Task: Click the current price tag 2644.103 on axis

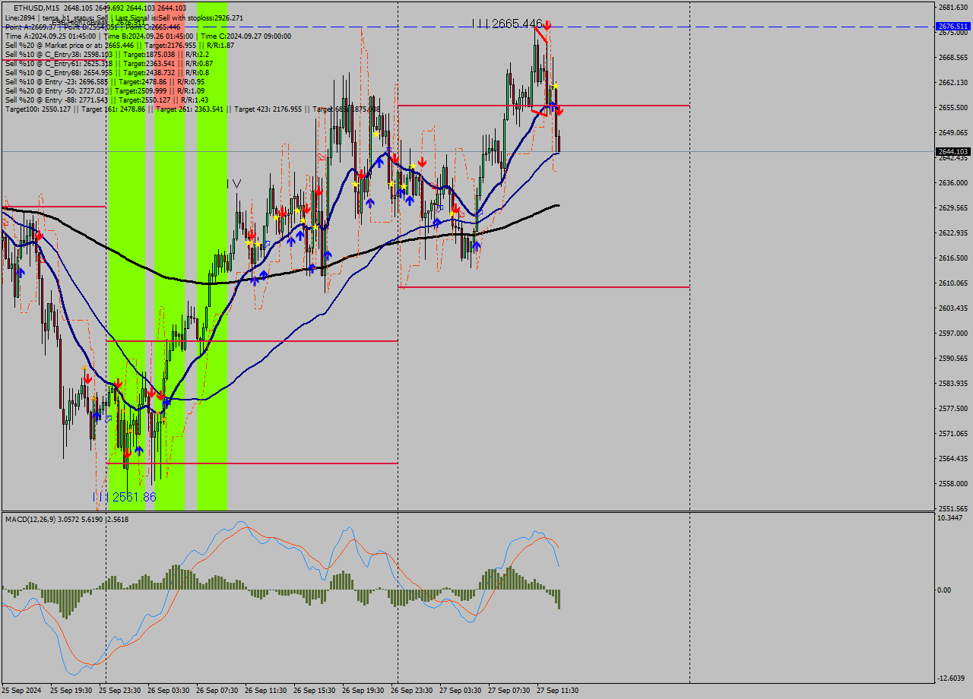Action: point(952,151)
